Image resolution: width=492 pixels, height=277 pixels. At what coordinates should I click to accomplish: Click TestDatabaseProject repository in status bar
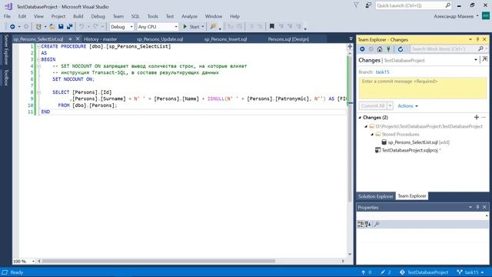pos(424,272)
